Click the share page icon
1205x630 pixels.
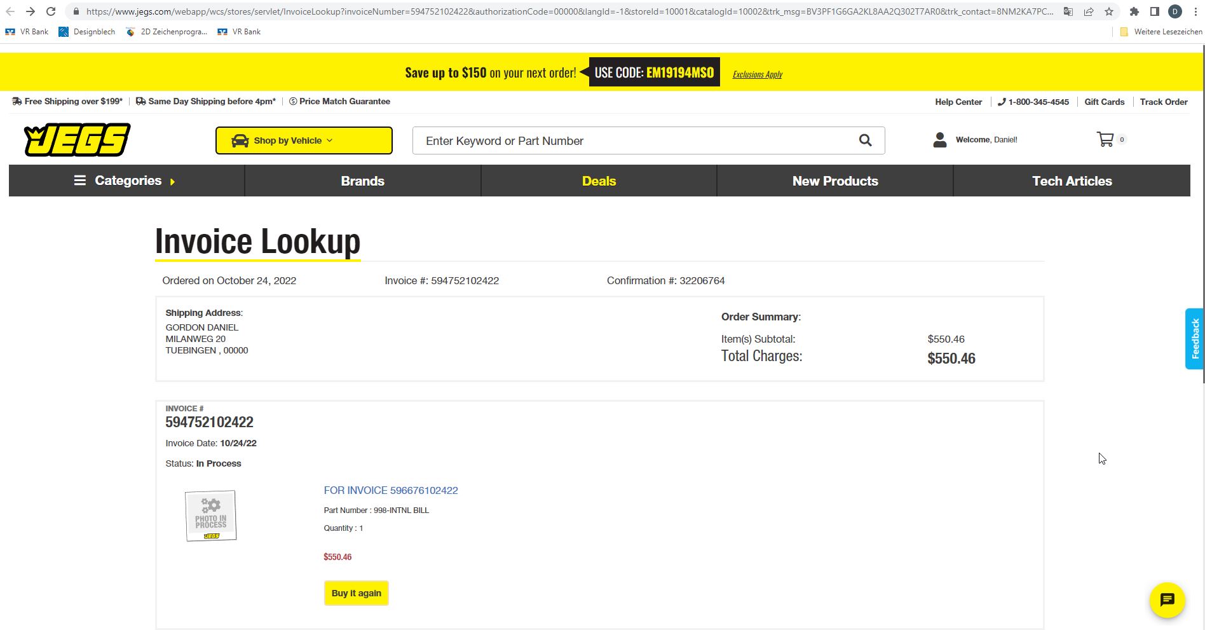(1089, 11)
